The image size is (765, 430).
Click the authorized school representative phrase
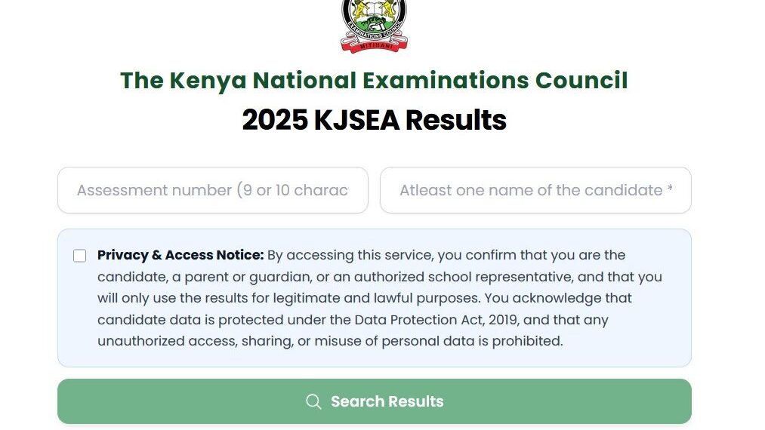(x=464, y=277)
